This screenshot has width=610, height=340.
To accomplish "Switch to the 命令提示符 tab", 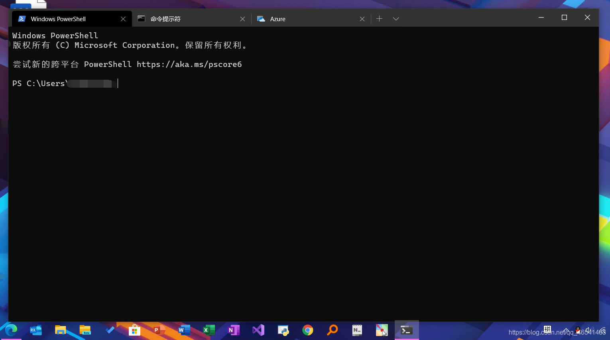I will click(192, 19).
